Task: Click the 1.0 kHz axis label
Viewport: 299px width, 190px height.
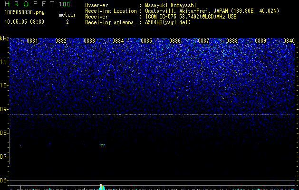Action: [4, 85]
